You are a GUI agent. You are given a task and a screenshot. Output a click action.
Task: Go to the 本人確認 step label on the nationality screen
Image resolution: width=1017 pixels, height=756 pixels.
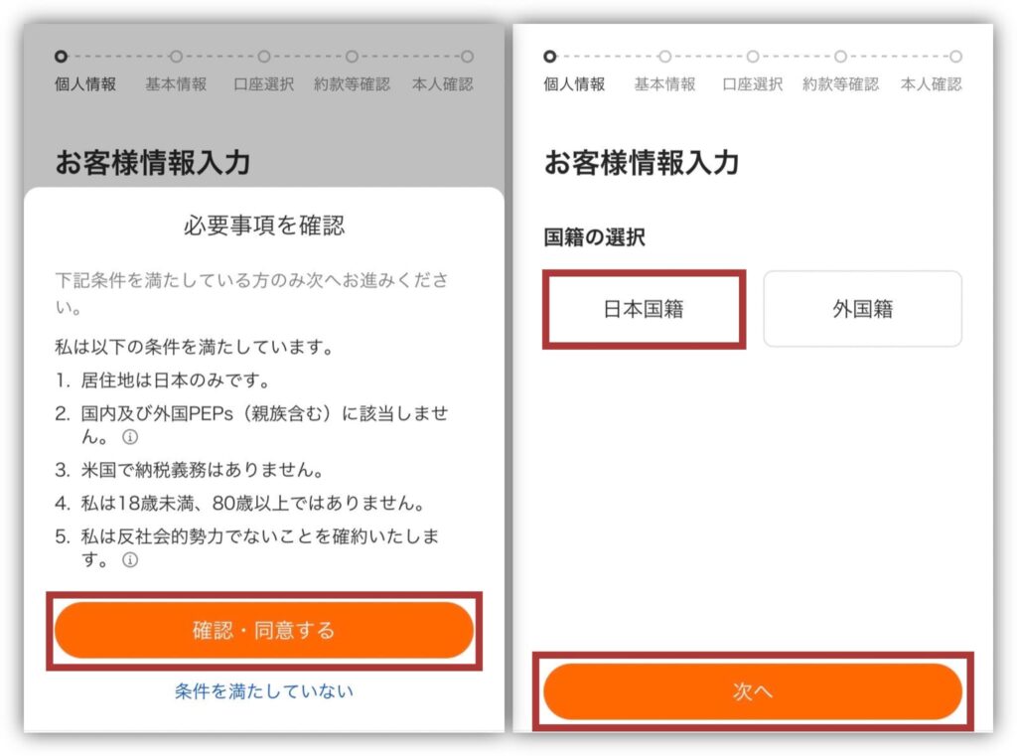[931, 84]
